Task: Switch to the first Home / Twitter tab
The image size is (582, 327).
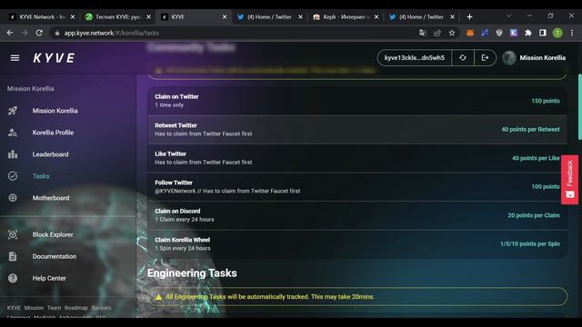Action: coord(270,17)
